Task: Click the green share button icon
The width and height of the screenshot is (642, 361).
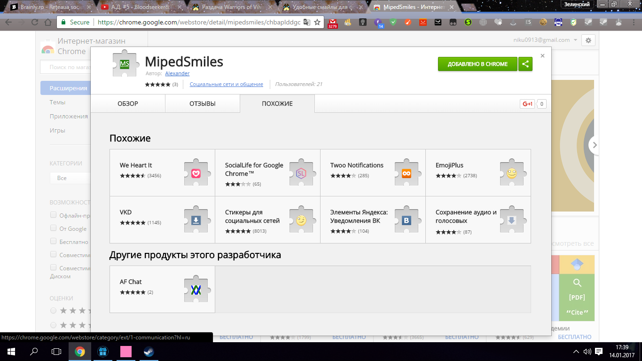Action: [x=525, y=64]
